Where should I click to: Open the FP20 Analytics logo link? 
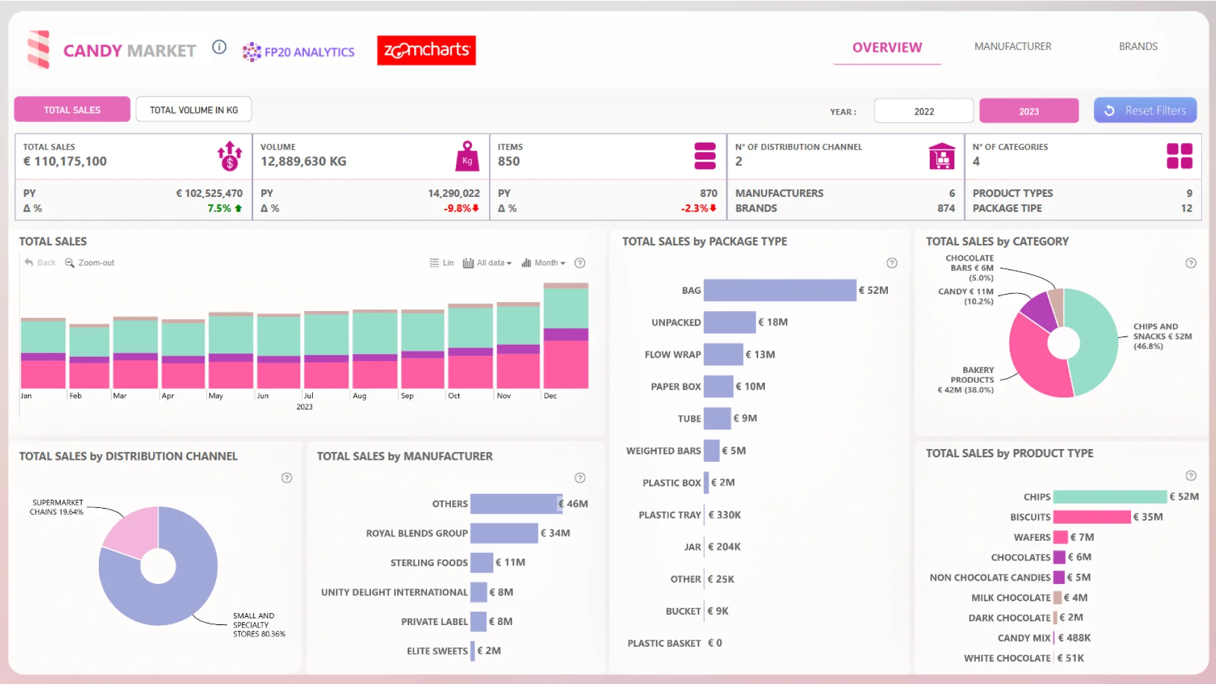coord(298,52)
